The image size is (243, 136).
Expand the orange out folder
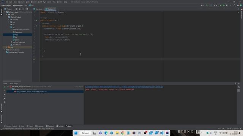point(7,47)
